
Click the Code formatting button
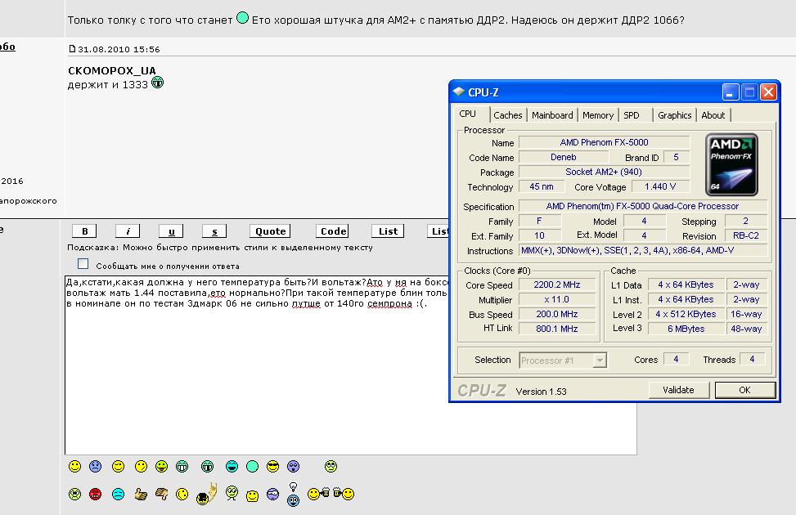(332, 231)
